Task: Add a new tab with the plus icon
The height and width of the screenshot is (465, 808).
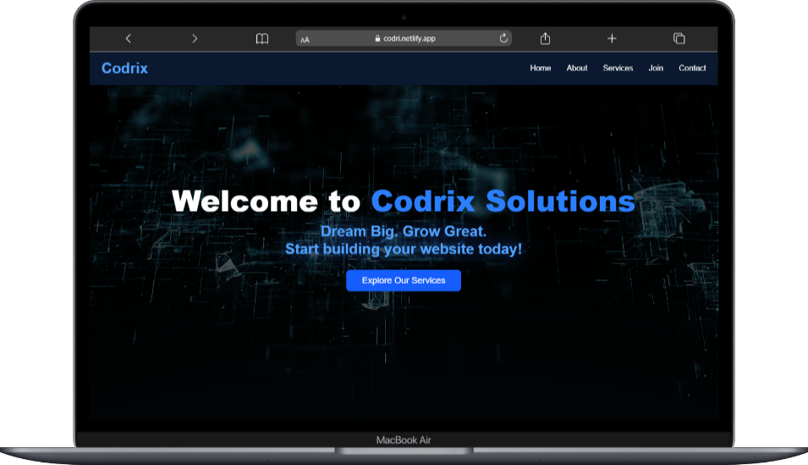Action: tap(612, 39)
